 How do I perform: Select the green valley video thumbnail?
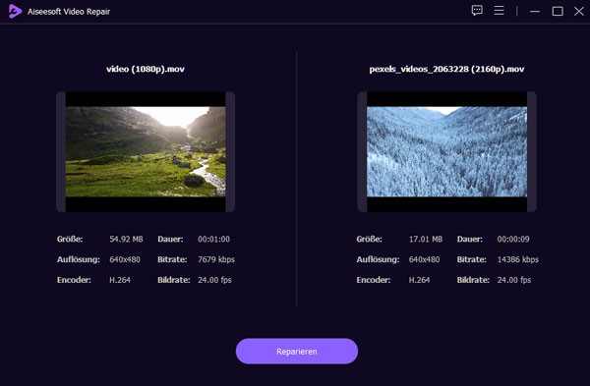coord(146,151)
